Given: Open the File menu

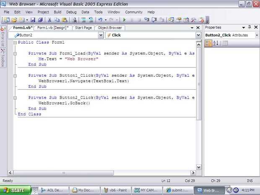Looking at the screenshot, I should (7, 12).
